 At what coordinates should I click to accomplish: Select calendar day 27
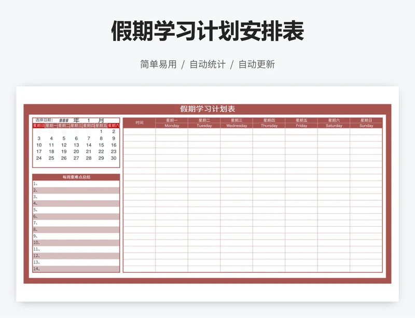(76, 158)
